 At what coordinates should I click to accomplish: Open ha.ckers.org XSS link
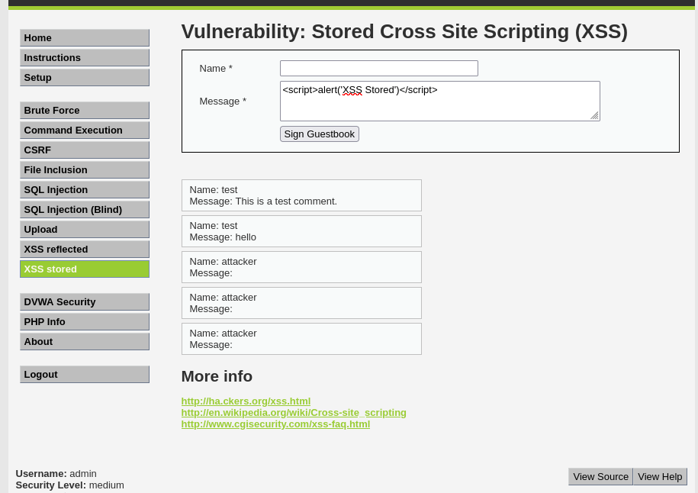click(x=246, y=401)
